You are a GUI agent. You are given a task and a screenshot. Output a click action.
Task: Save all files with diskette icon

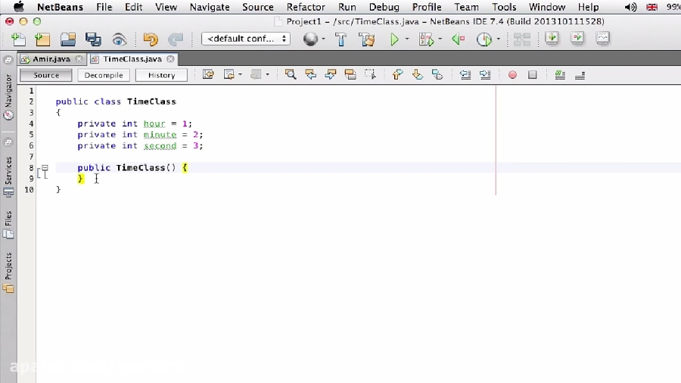93,39
